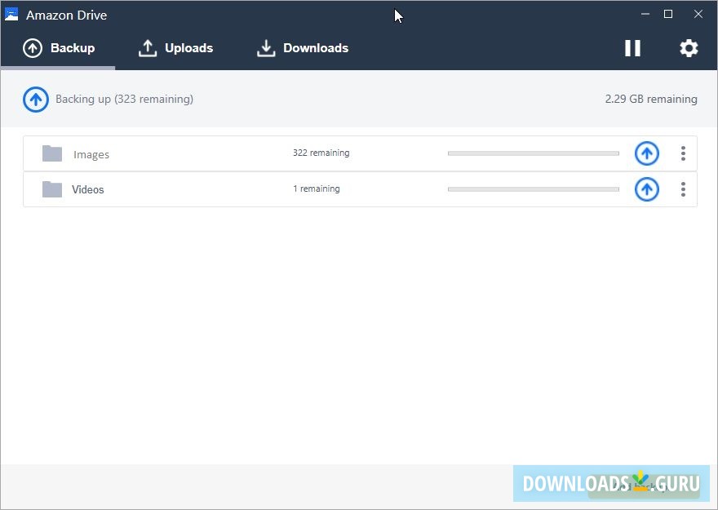The width and height of the screenshot is (718, 510).
Task: Click the Amazon Drive logo in title bar
Action: pyautogui.click(x=11, y=14)
